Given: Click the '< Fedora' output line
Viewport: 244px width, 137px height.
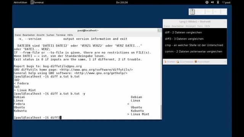Looking at the screenshot, I should coord(21,83).
